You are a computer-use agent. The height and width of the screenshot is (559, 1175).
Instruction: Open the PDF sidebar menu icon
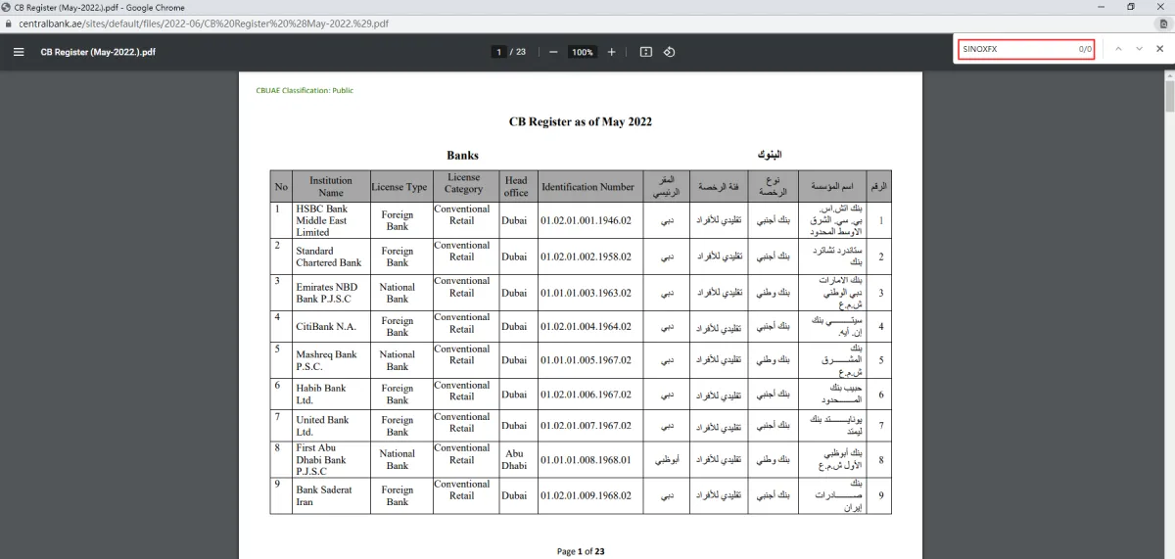tap(19, 52)
